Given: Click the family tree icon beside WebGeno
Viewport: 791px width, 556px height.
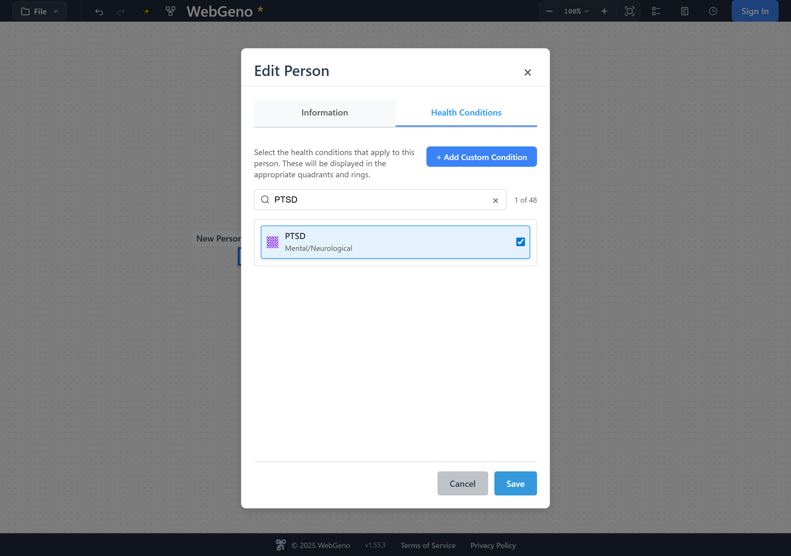Looking at the screenshot, I should coord(170,11).
